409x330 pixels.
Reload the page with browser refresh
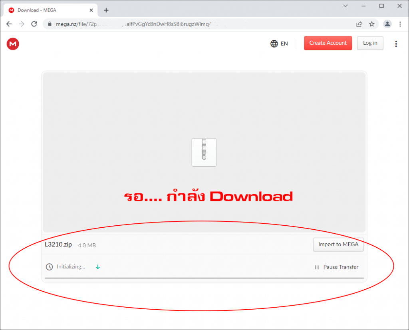tap(34, 24)
